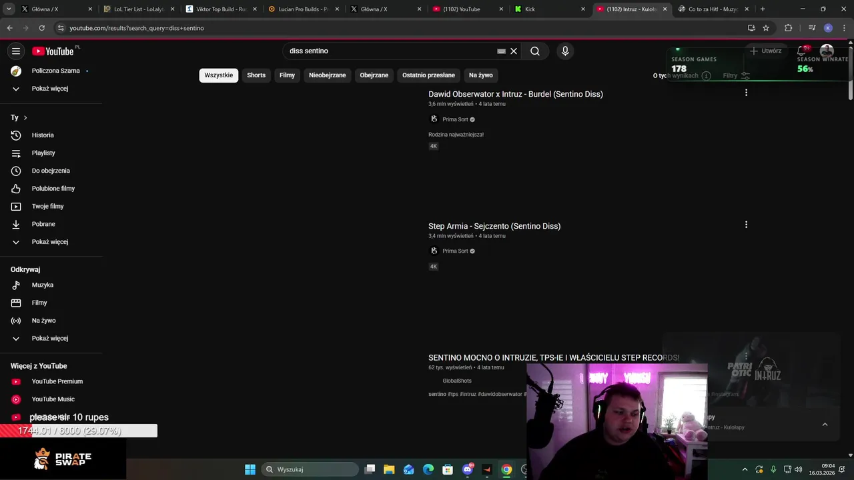Viewport: 854px width, 480px height.
Task: View site information icon in address bar
Action: [x=61, y=28]
